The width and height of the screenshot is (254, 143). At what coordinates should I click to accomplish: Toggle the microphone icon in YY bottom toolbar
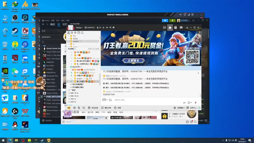point(79,108)
